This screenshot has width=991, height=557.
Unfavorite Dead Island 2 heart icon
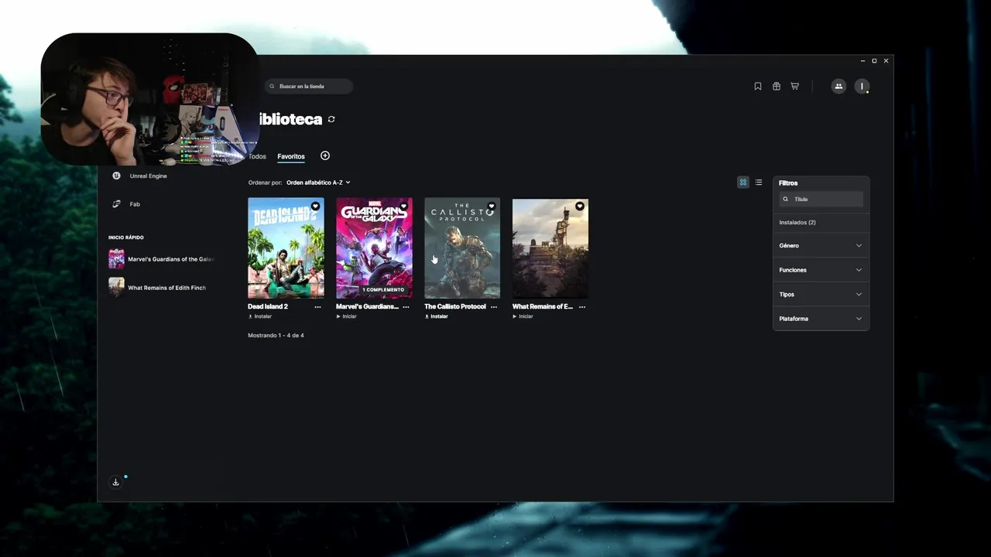(315, 207)
